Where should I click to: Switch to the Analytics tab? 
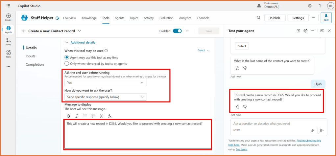click(185, 18)
